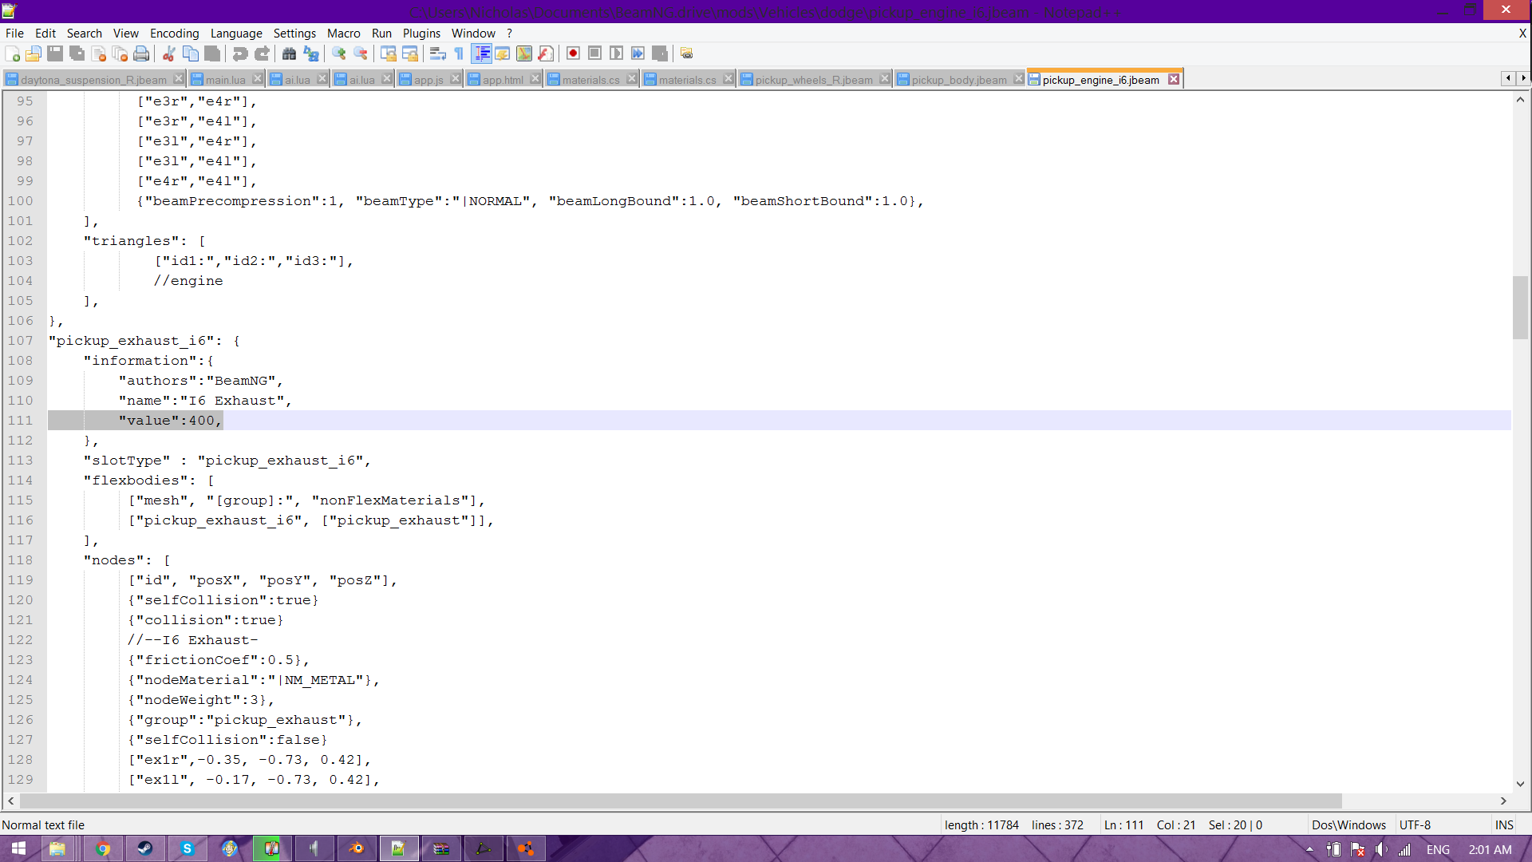1532x862 pixels.
Task: Click the Find and Replace icon
Action: (x=311, y=53)
